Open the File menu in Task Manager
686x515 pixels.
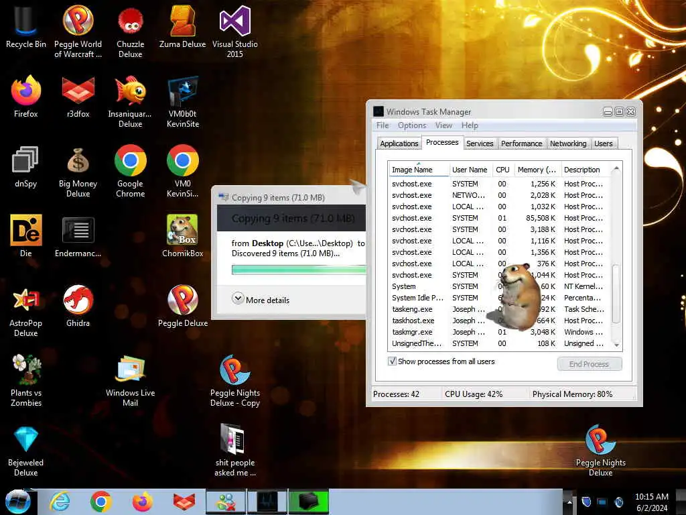(383, 125)
